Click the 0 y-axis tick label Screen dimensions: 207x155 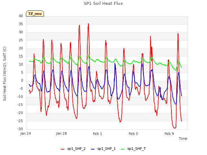click(22, 80)
